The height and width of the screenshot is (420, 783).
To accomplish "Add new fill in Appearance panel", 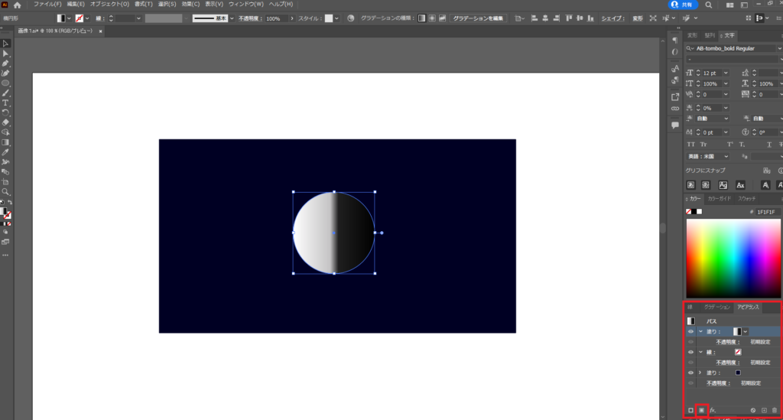I will coord(702,411).
